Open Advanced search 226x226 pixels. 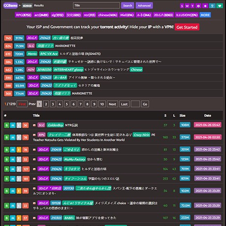[x=144, y=5]
